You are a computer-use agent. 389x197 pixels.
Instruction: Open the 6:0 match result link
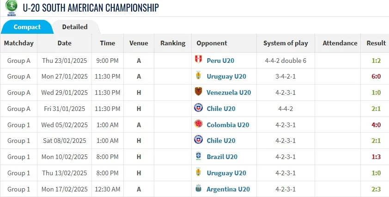coord(376,76)
